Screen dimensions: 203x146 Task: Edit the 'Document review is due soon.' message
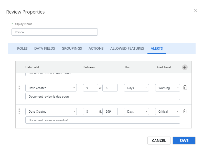[103, 96]
